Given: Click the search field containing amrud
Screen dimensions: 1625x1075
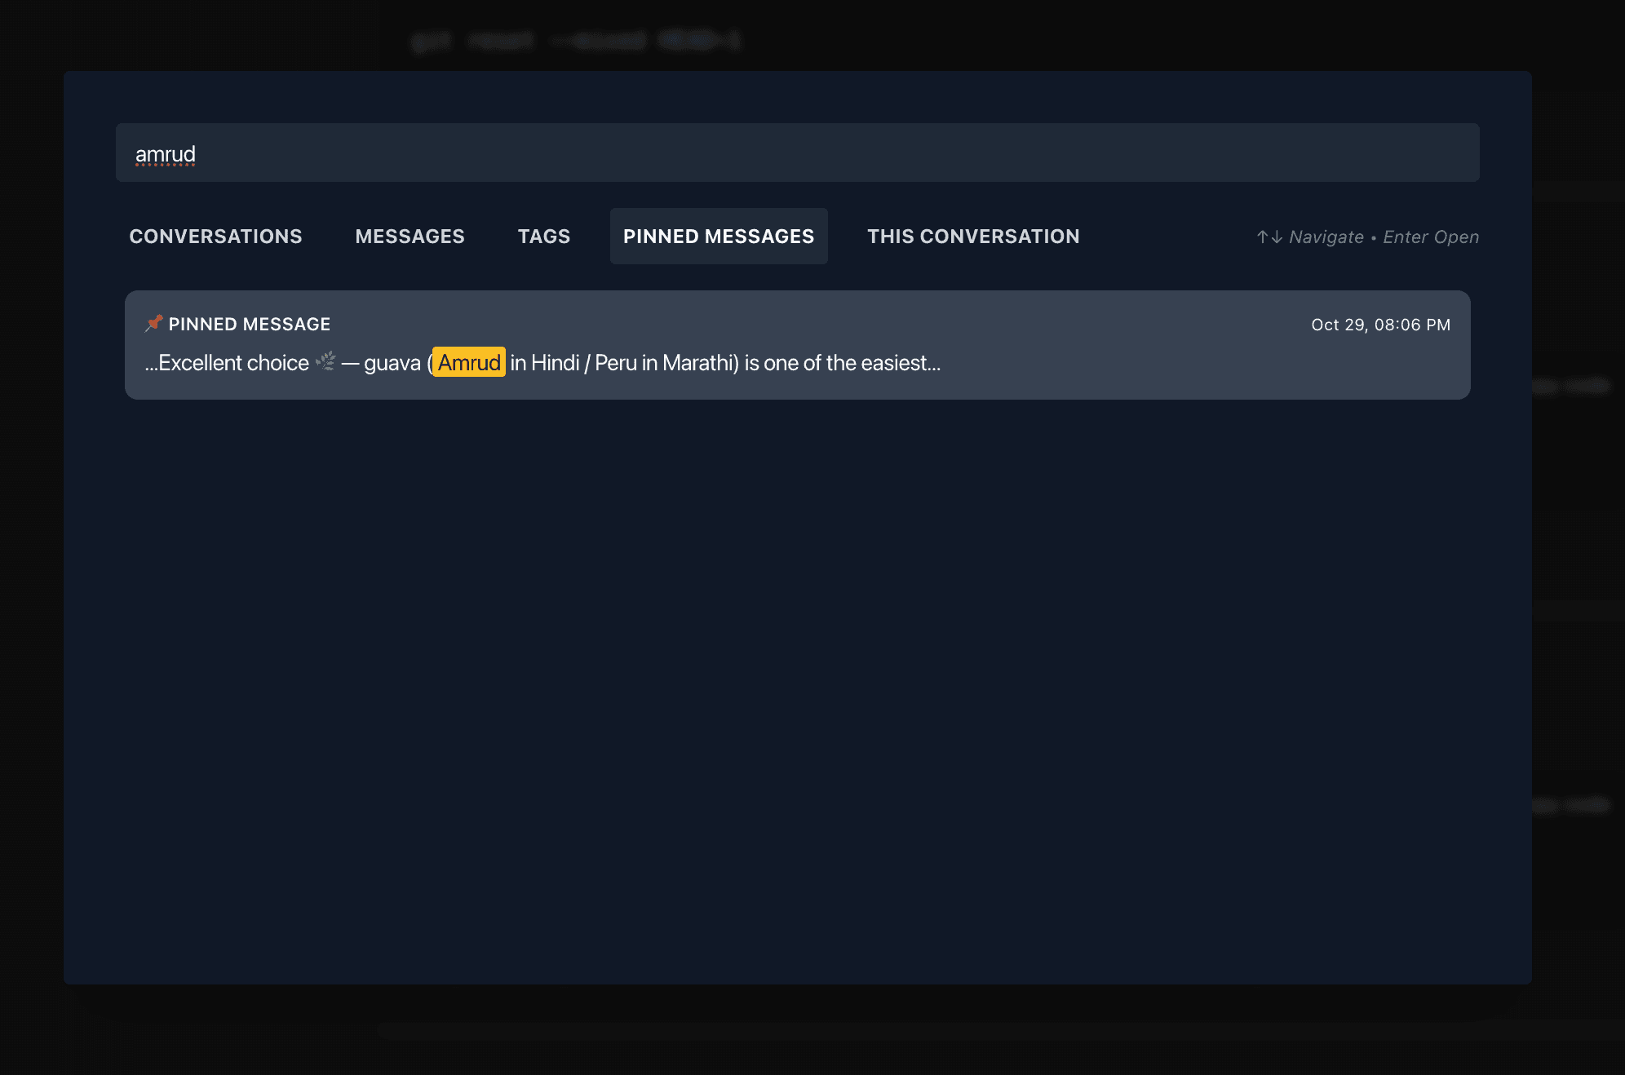Looking at the screenshot, I should pos(796,153).
